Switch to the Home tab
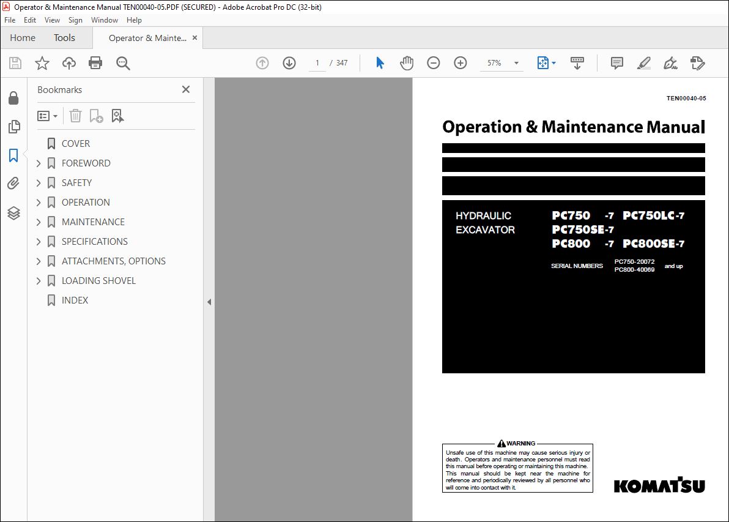Screen dimensions: 729x522 22,38
